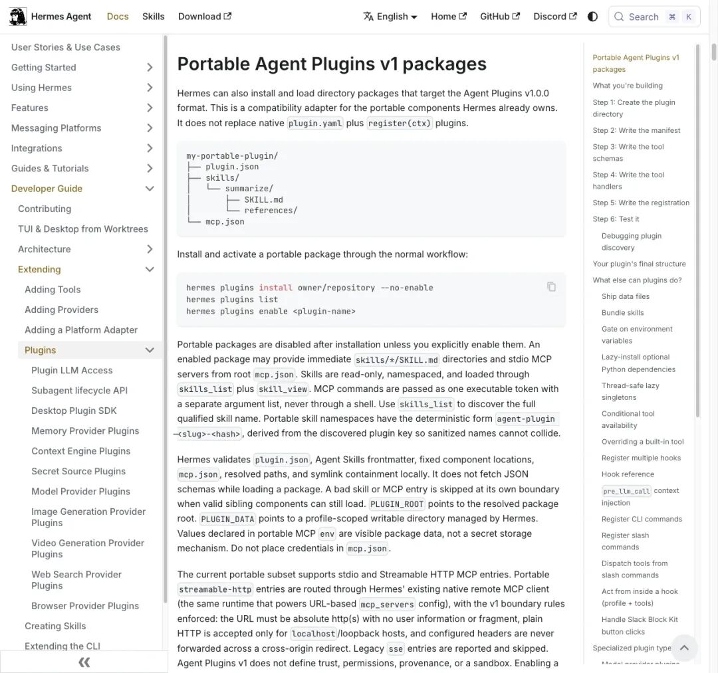Viewport: 718px width, 673px height.
Task: Click the scroll back to top button
Action: coord(684,647)
